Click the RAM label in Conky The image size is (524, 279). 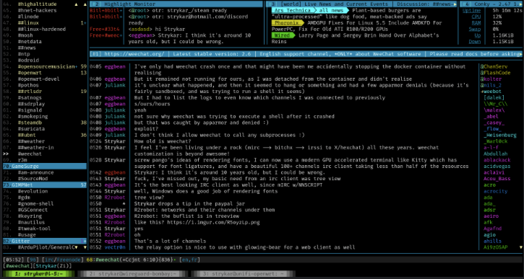(476, 22)
